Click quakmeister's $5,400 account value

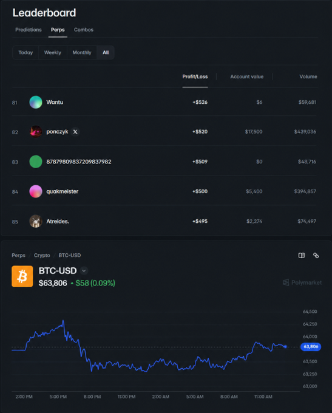[254, 191]
